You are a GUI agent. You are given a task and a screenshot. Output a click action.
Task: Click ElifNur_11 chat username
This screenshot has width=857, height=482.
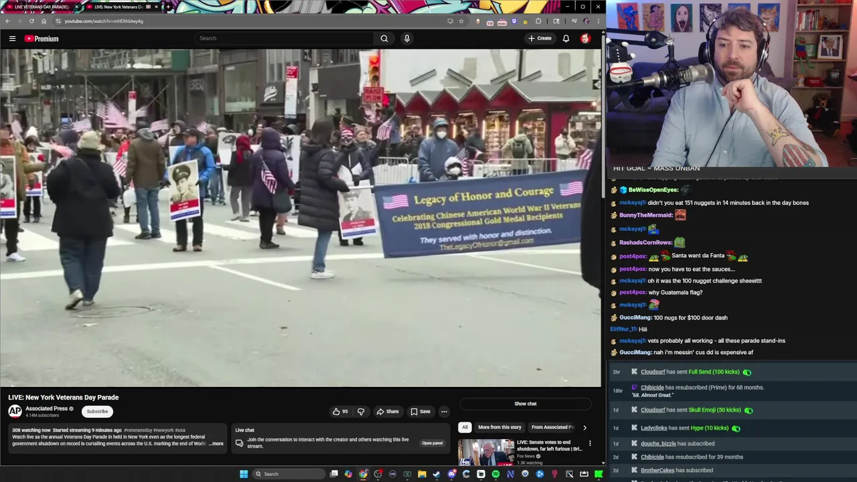click(623, 329)
